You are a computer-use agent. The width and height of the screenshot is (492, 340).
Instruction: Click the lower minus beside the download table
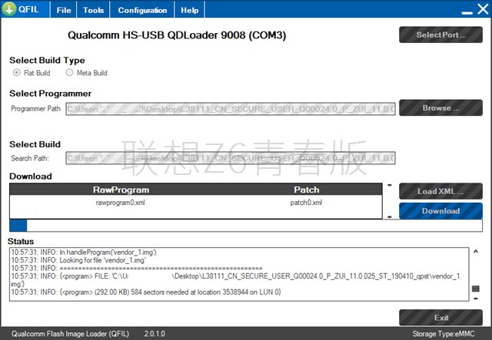(x=390, y=216)
